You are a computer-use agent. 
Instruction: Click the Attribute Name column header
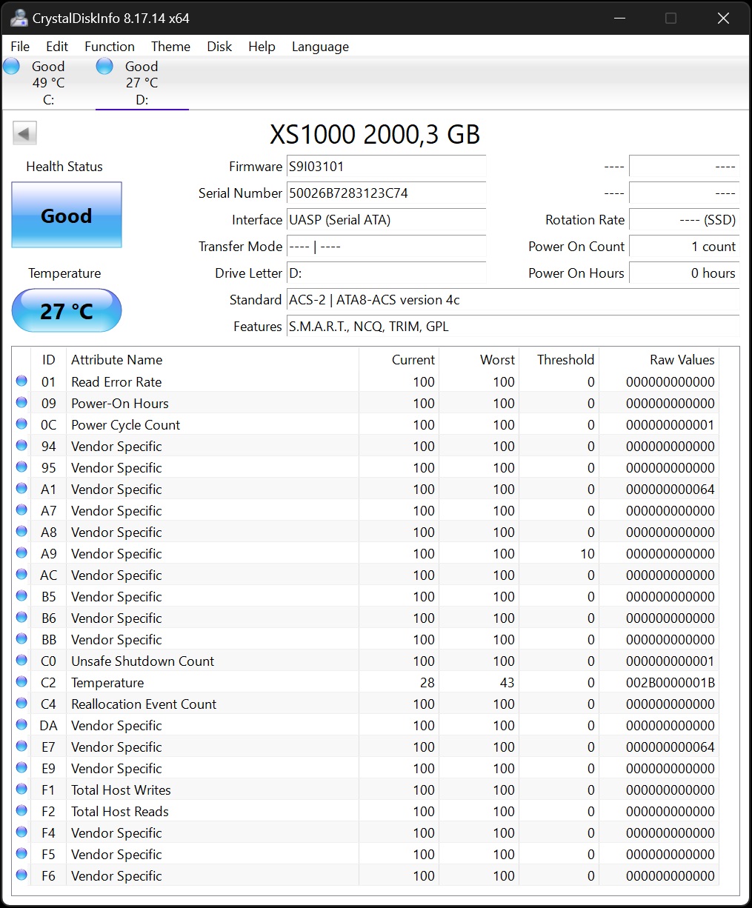coord(213,360)
